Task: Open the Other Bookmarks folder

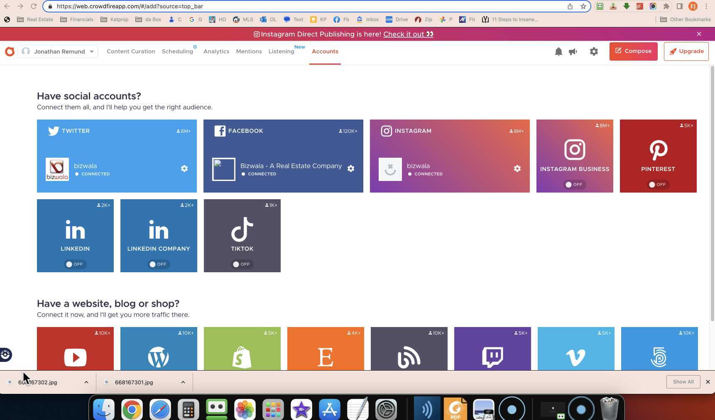Action: [x=685, y=20]
